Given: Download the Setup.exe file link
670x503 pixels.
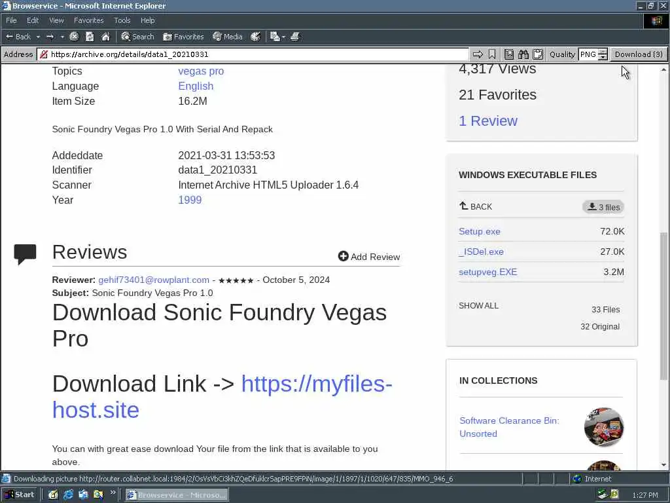Looking at the screenshot, I should [480, 231].
